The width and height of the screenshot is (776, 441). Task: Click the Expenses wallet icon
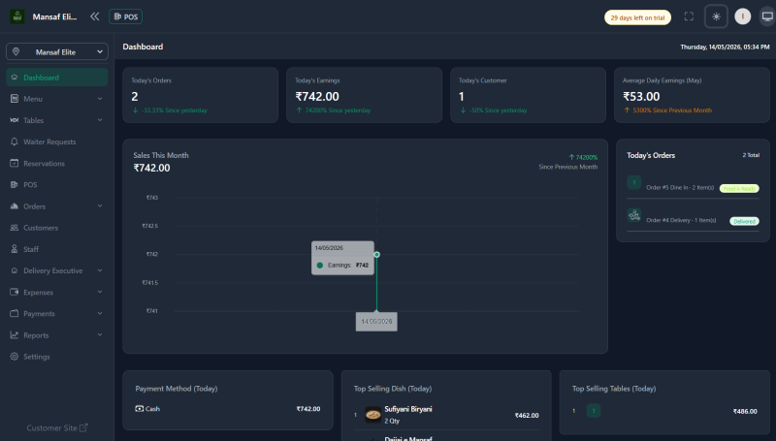click(x=15, y=292)
